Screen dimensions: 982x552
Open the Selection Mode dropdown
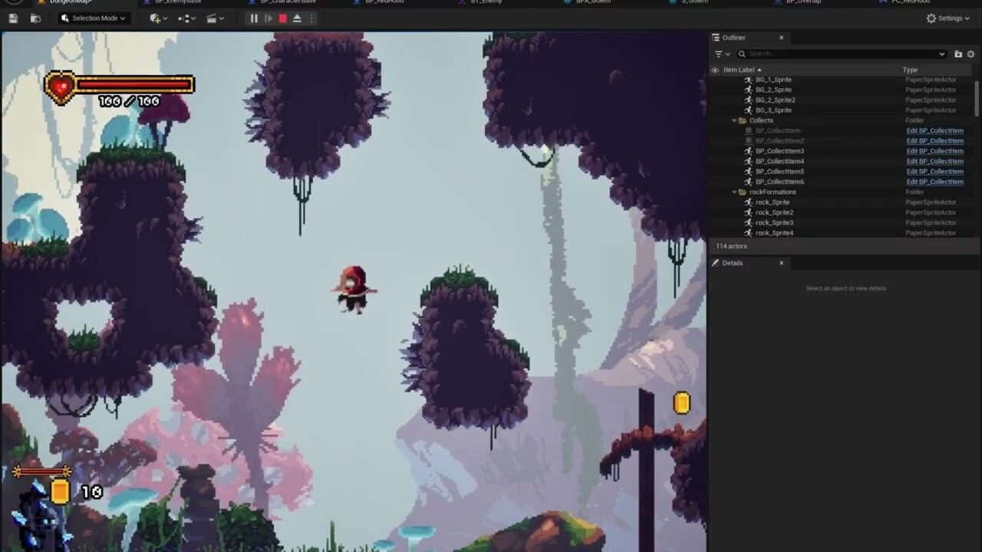(93, 18)
